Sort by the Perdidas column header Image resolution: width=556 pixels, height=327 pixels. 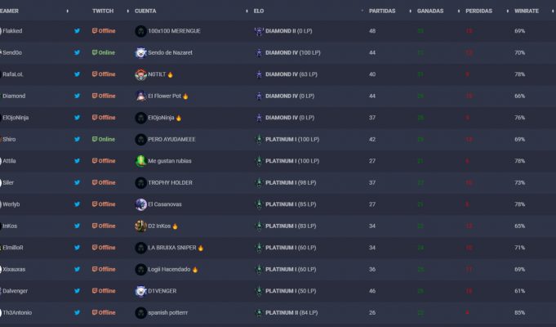478,11
